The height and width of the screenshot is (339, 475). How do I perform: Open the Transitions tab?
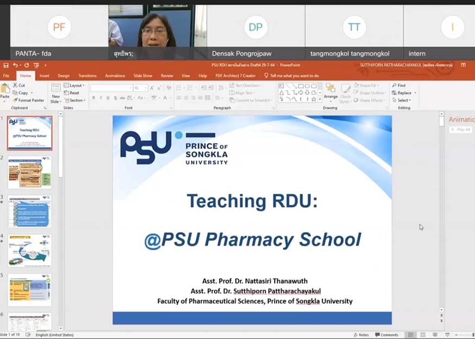point(87,76)
